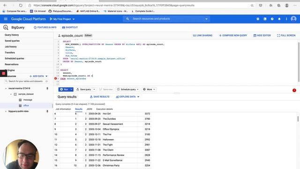The width and height of the screenshot is (300, 169).
Task: Open the help question mark icon
Action: coord(272,19)
